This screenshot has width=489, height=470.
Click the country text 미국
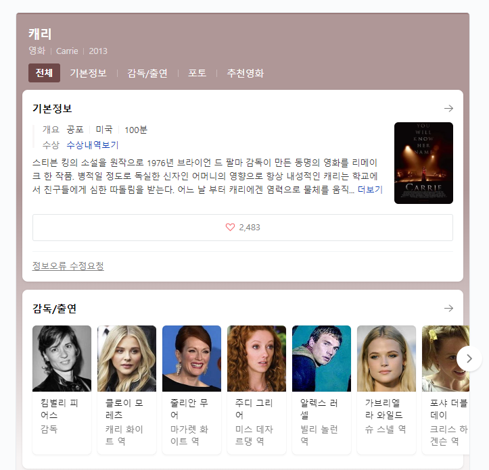[104, 130]
